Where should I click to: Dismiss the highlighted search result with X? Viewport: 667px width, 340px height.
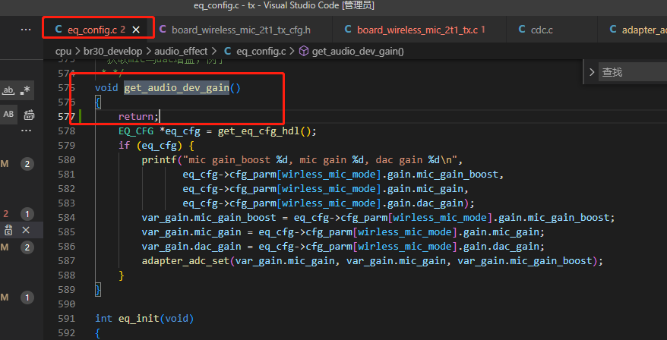(x=26, y=231)
